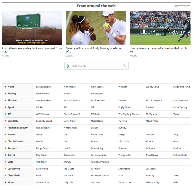The image size is (193, 190).
Task: Open 'Jimmy Neesham snared a one-handed catch' headline
Action: (x=159, y=50)
